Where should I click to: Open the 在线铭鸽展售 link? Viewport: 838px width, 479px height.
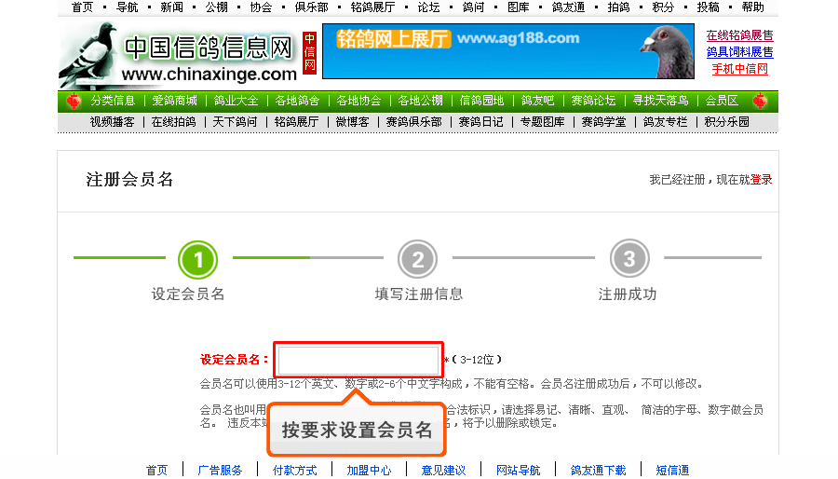(739, 35)
